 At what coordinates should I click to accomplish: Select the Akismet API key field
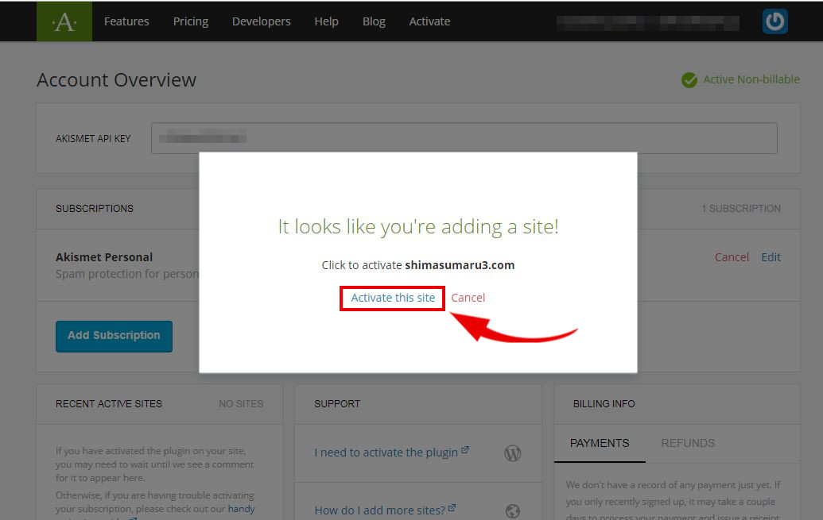tap(464, 138)
